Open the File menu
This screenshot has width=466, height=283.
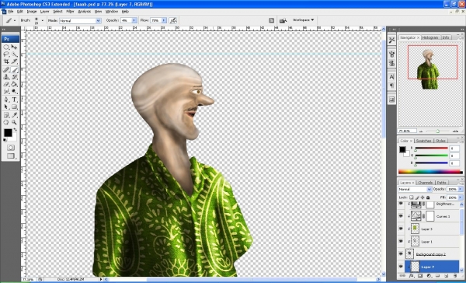(11, 12)
